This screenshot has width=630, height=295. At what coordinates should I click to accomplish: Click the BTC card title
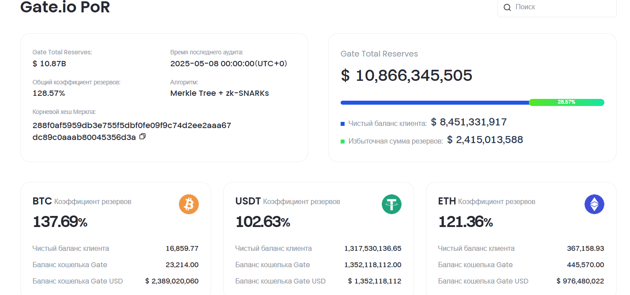tap(42, 201)
